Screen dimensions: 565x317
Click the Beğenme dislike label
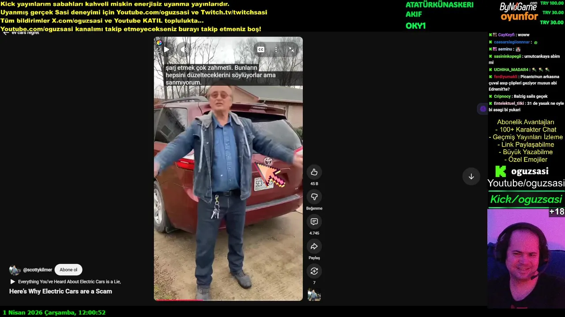[x=314, y=208]
